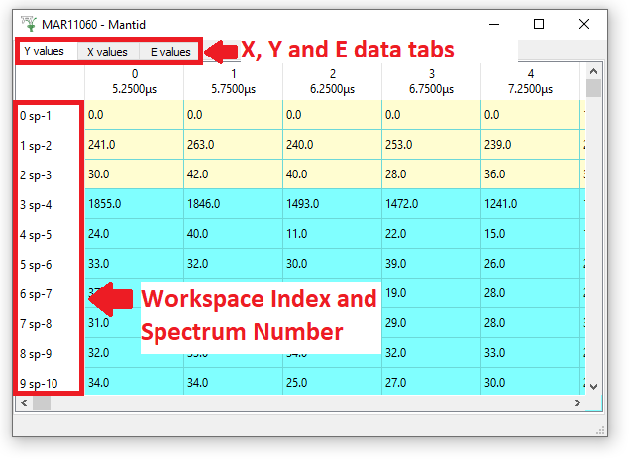Select row header 0 sp-1
The image size is (632, 459).
[x=49, y=115]
